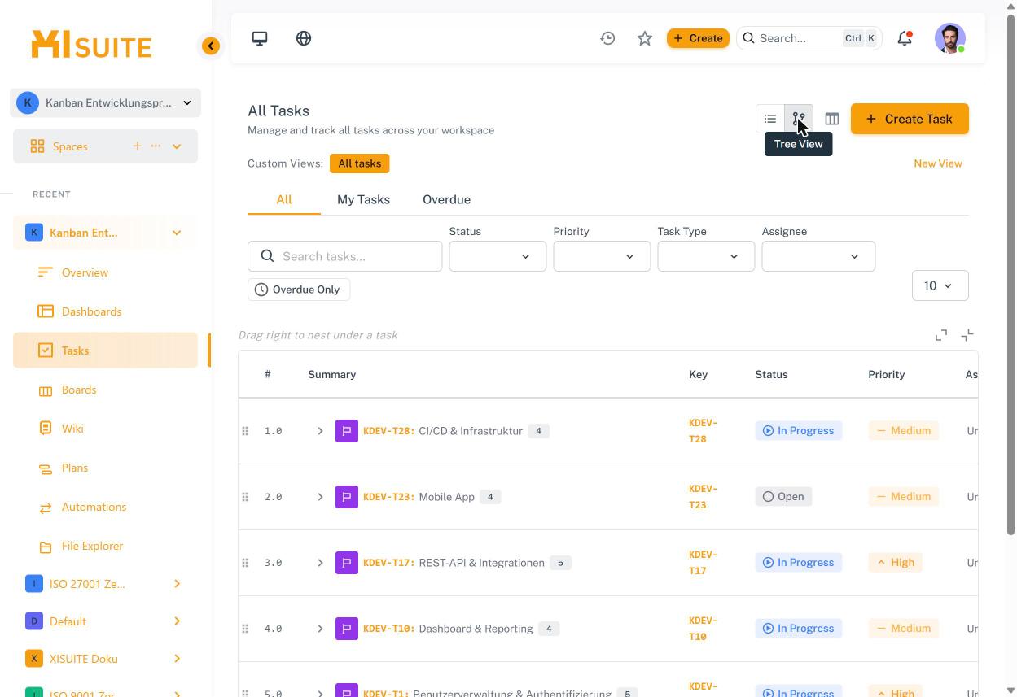Select the Tree View icon

(799, 119)
